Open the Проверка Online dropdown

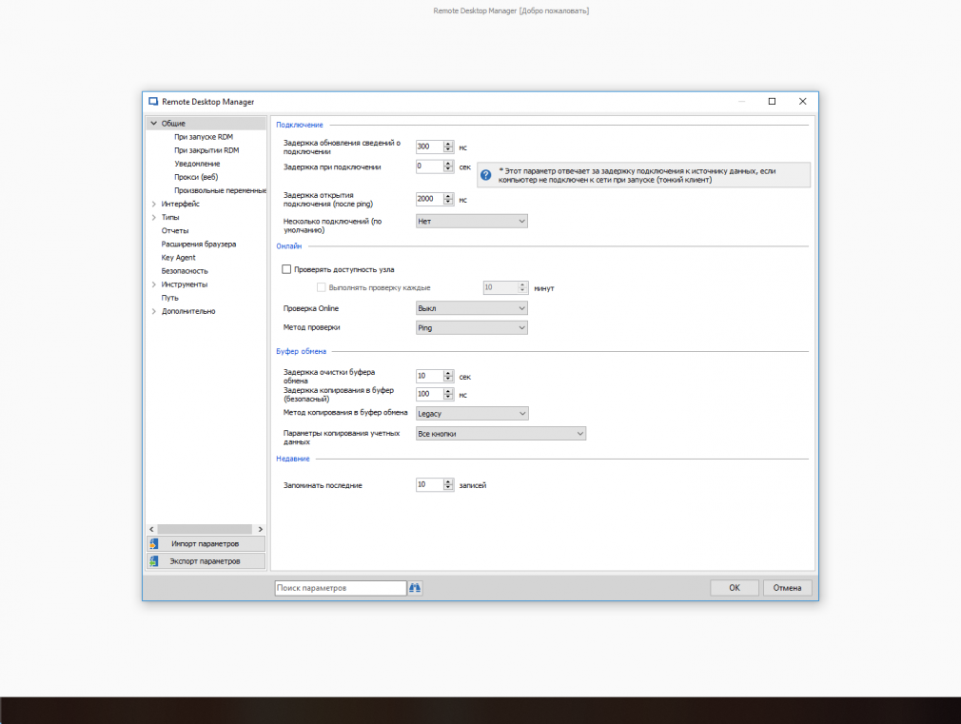coord(471,308)
